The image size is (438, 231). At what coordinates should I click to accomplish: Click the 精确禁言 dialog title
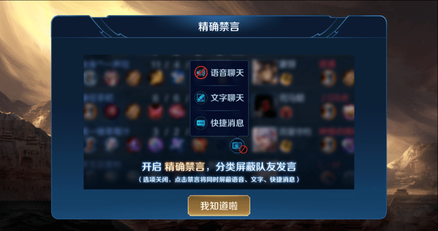coord(219,27)
